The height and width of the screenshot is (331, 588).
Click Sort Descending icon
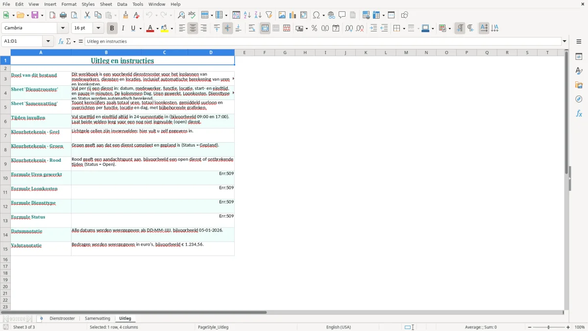pos(258,15)
